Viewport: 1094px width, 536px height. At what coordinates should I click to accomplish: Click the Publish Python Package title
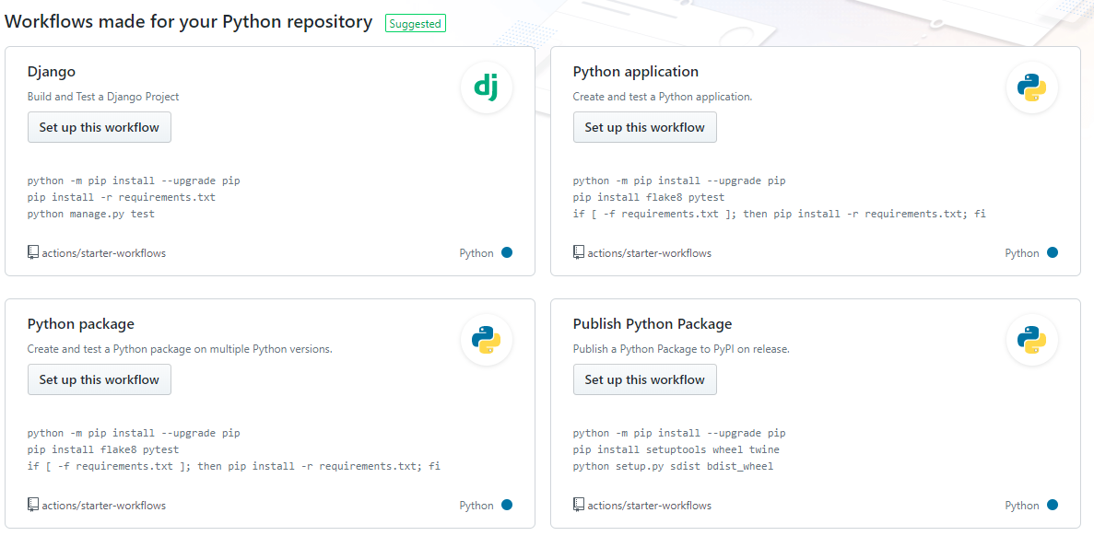(x=652, y=324)
